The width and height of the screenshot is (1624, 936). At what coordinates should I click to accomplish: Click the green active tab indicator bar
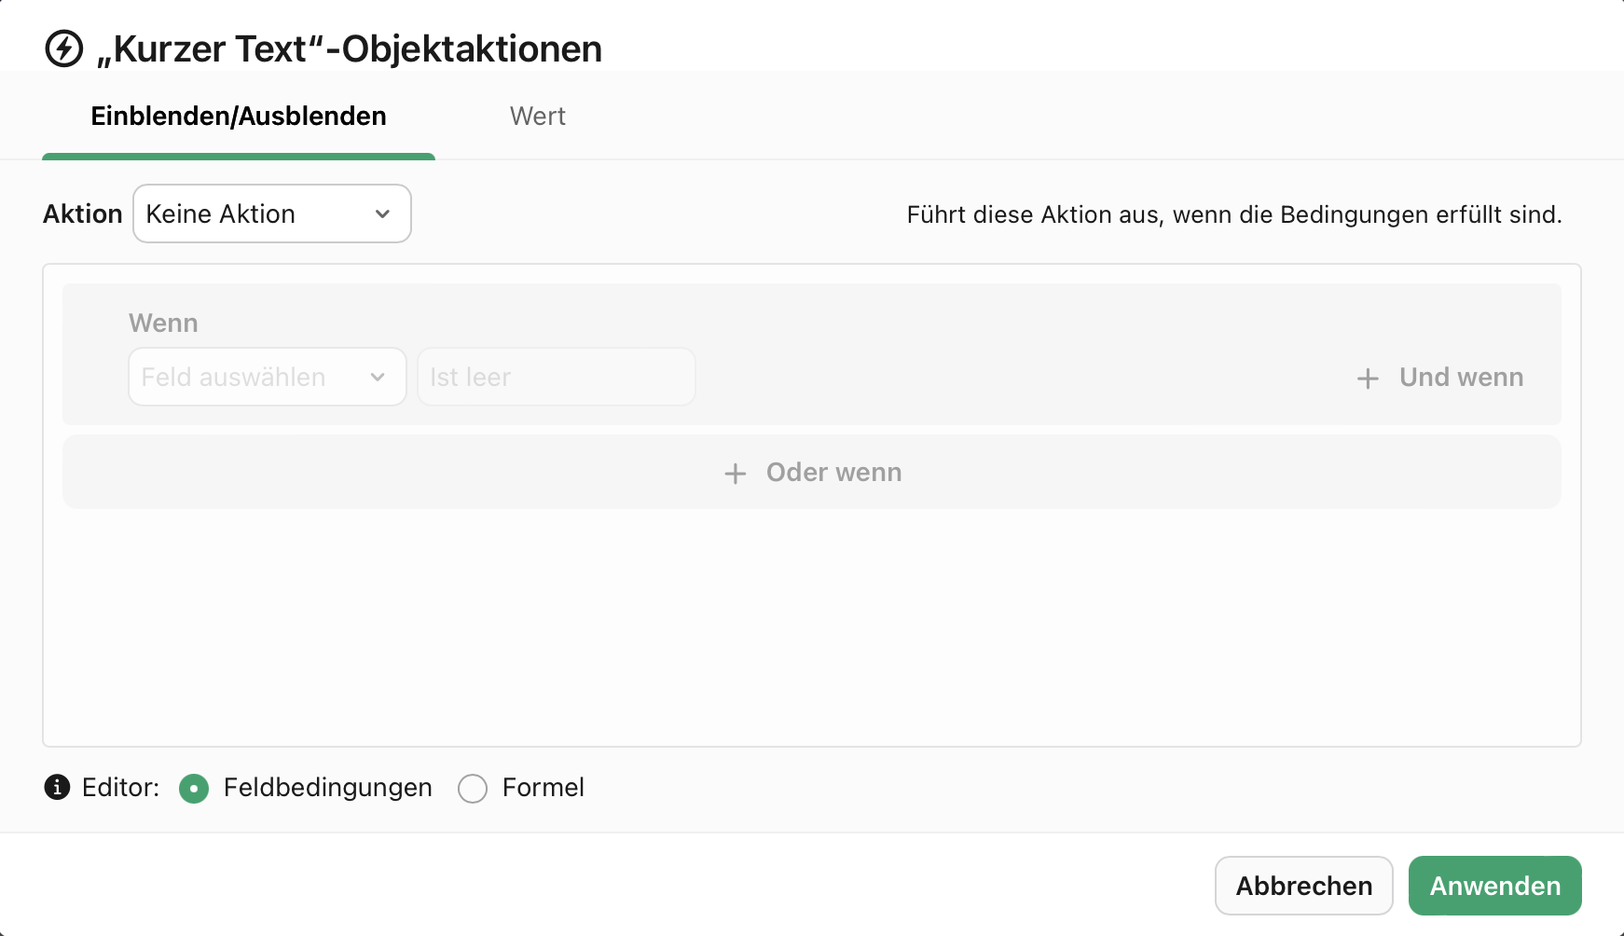[x=238, y=157]
